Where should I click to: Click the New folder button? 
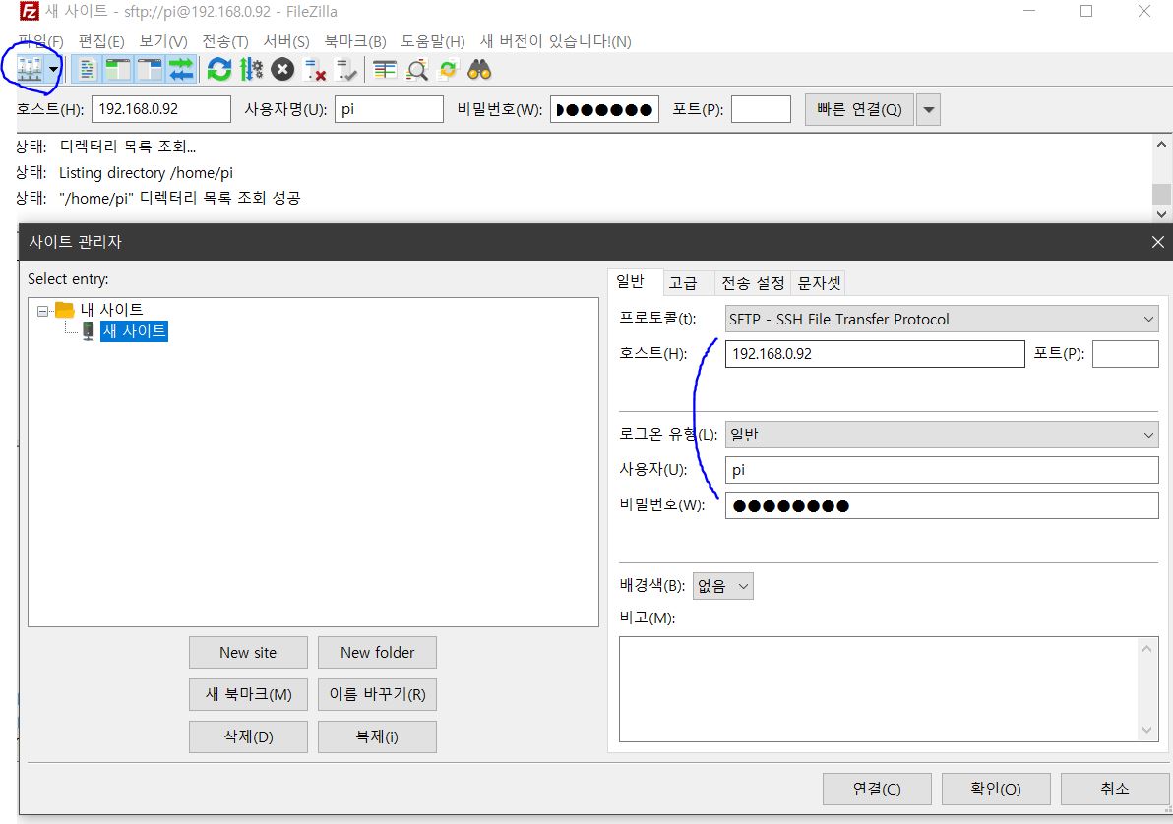point(377,653)
